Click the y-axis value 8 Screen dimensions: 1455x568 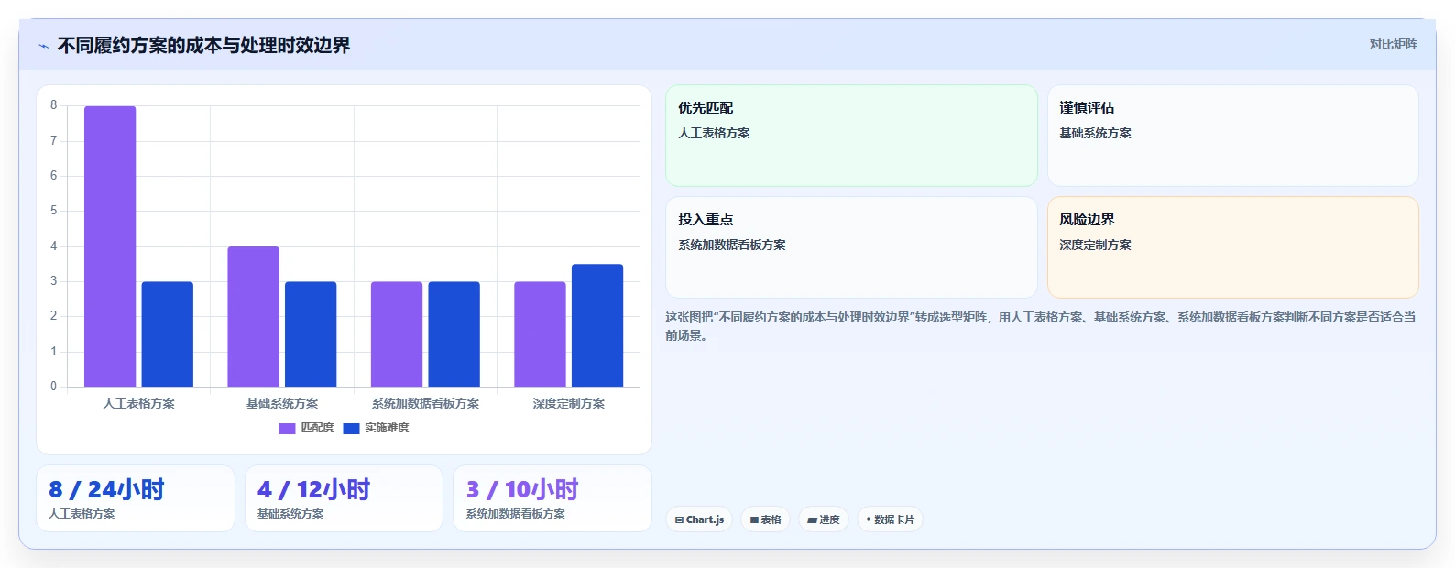point(53,105)
